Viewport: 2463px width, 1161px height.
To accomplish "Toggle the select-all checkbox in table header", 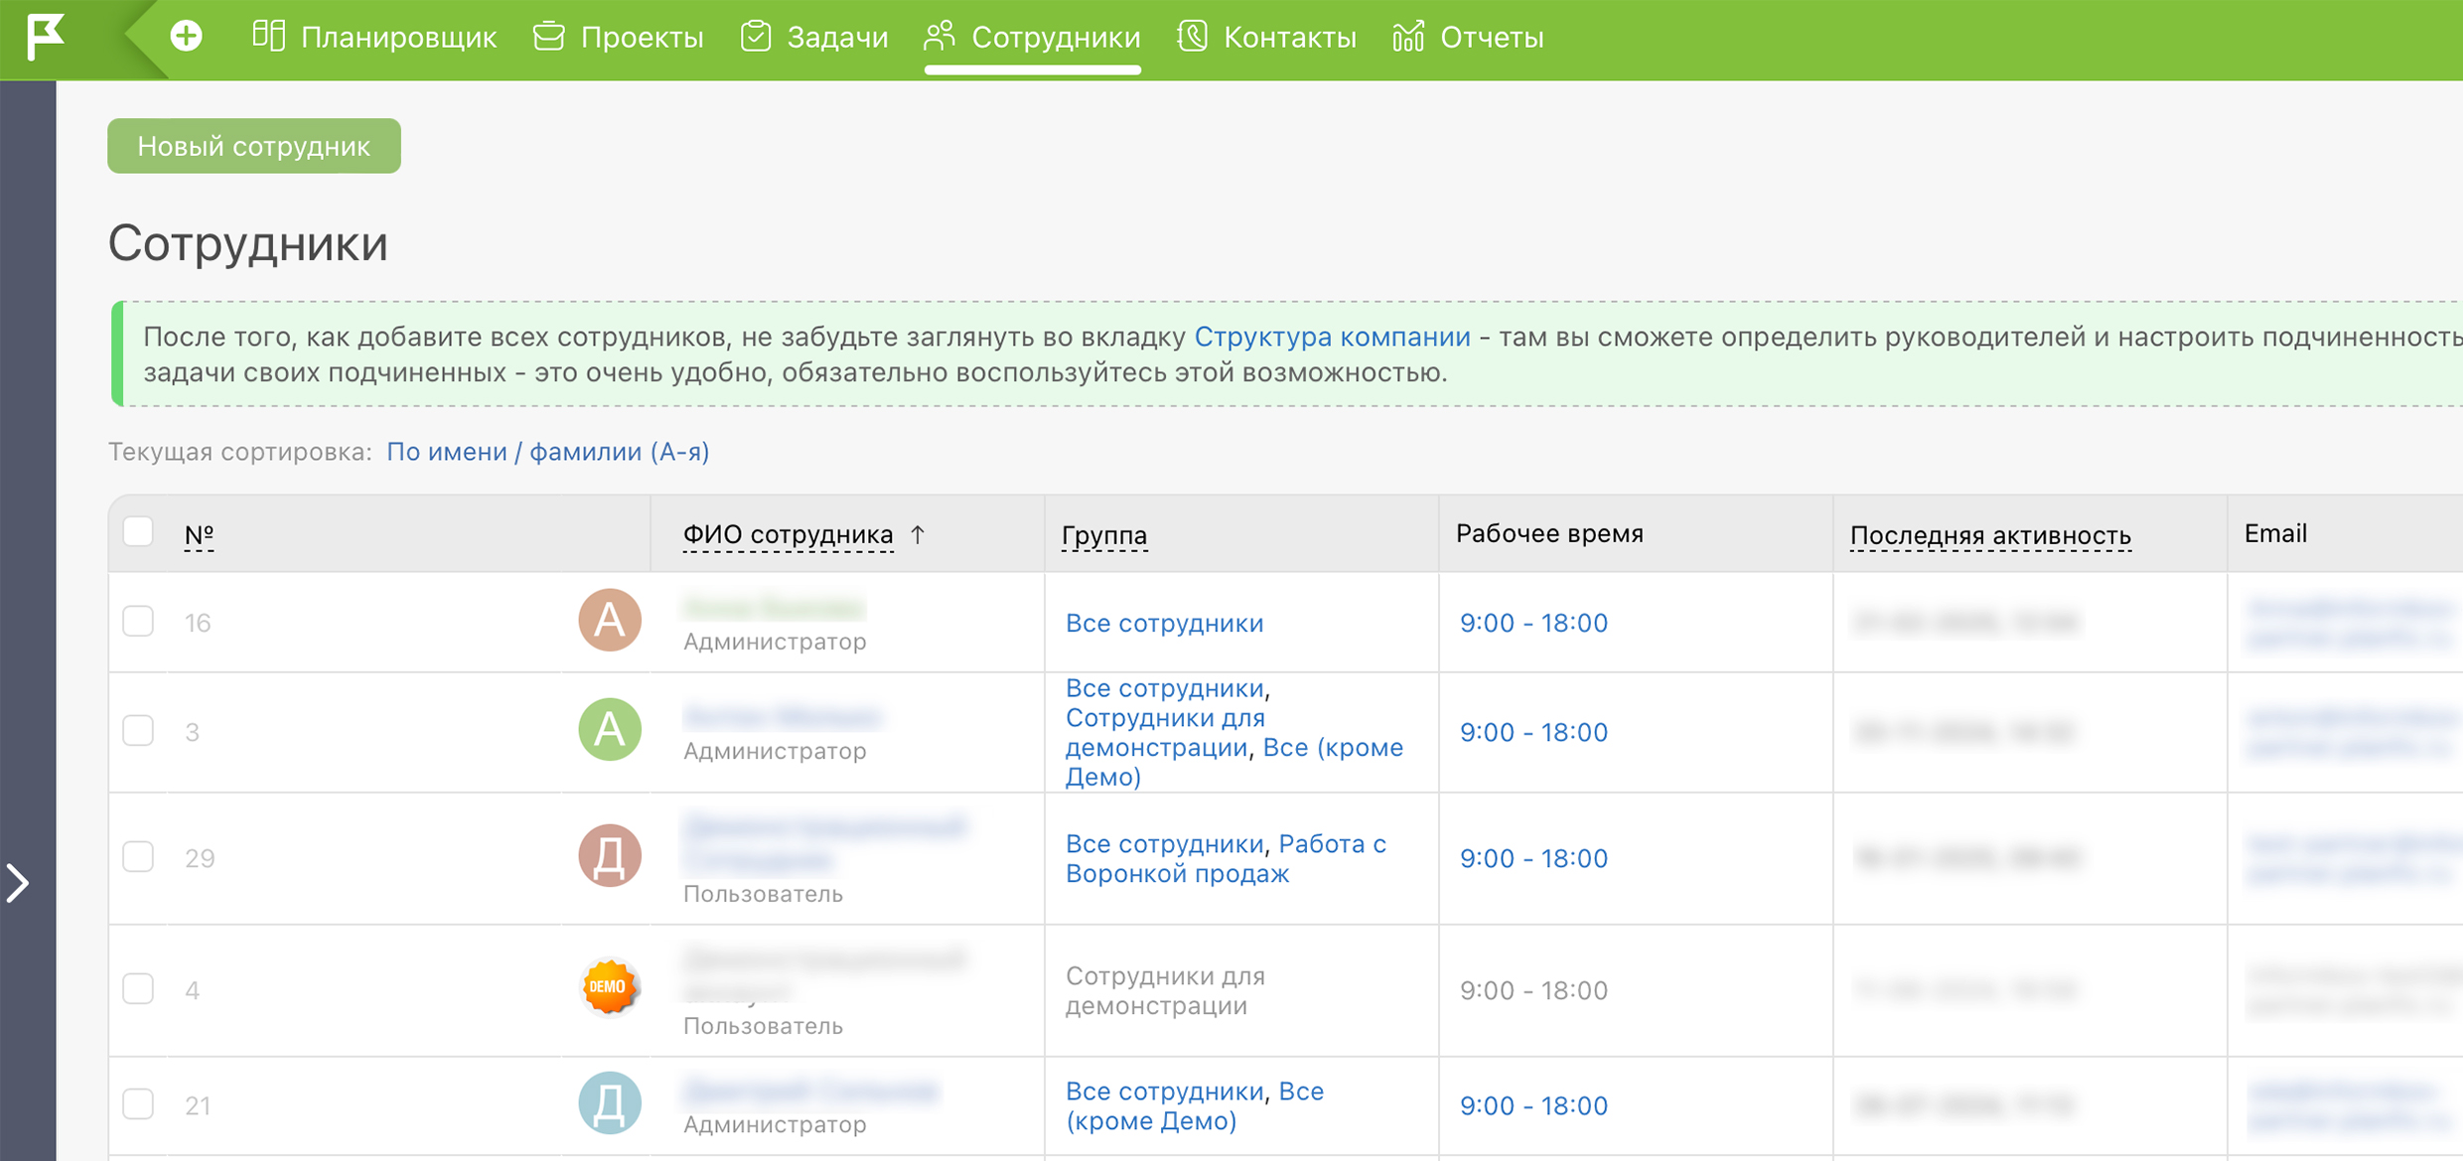I will pyautogui.click(x=138, y=531).
